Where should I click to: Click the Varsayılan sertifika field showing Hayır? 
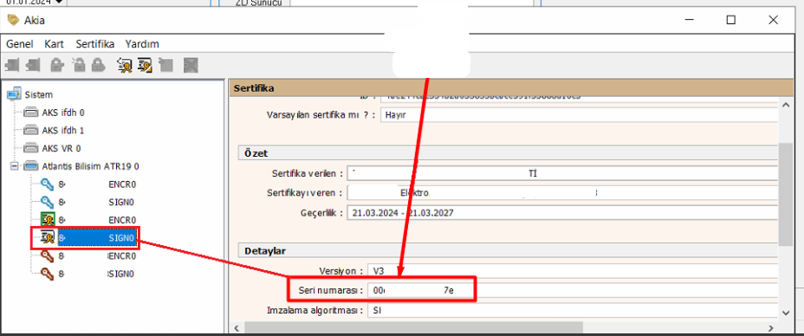[x=580, y=114]
